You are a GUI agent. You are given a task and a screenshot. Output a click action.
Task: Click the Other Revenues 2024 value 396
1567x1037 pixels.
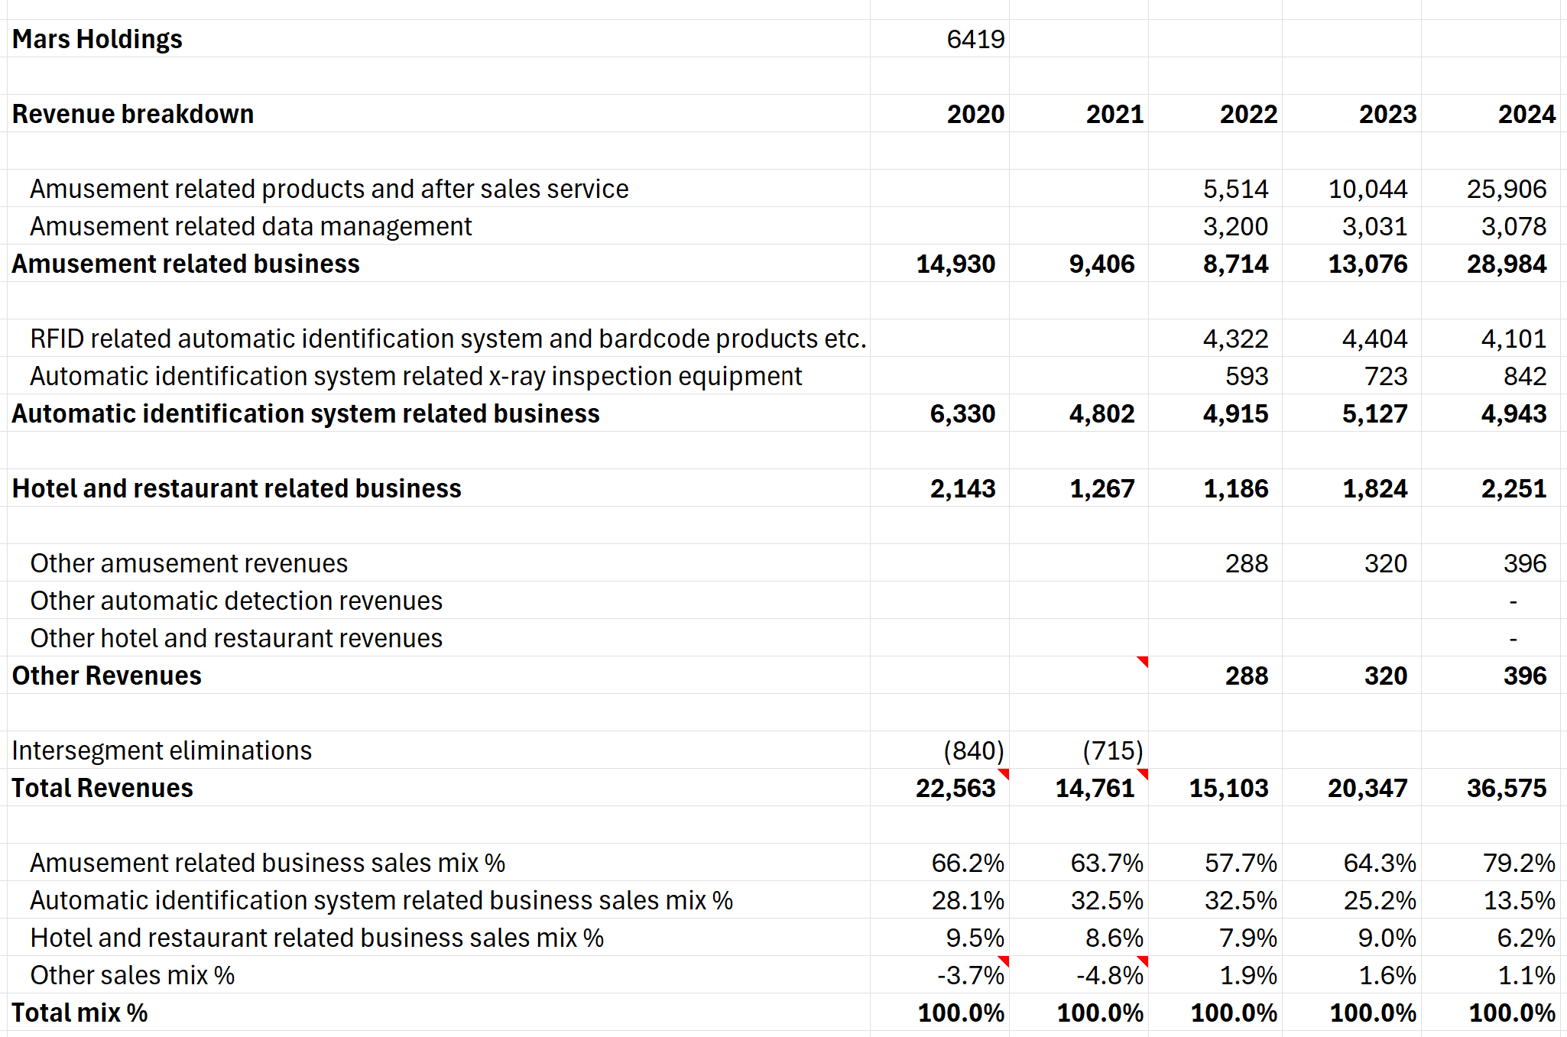(x=1524, y=676)
